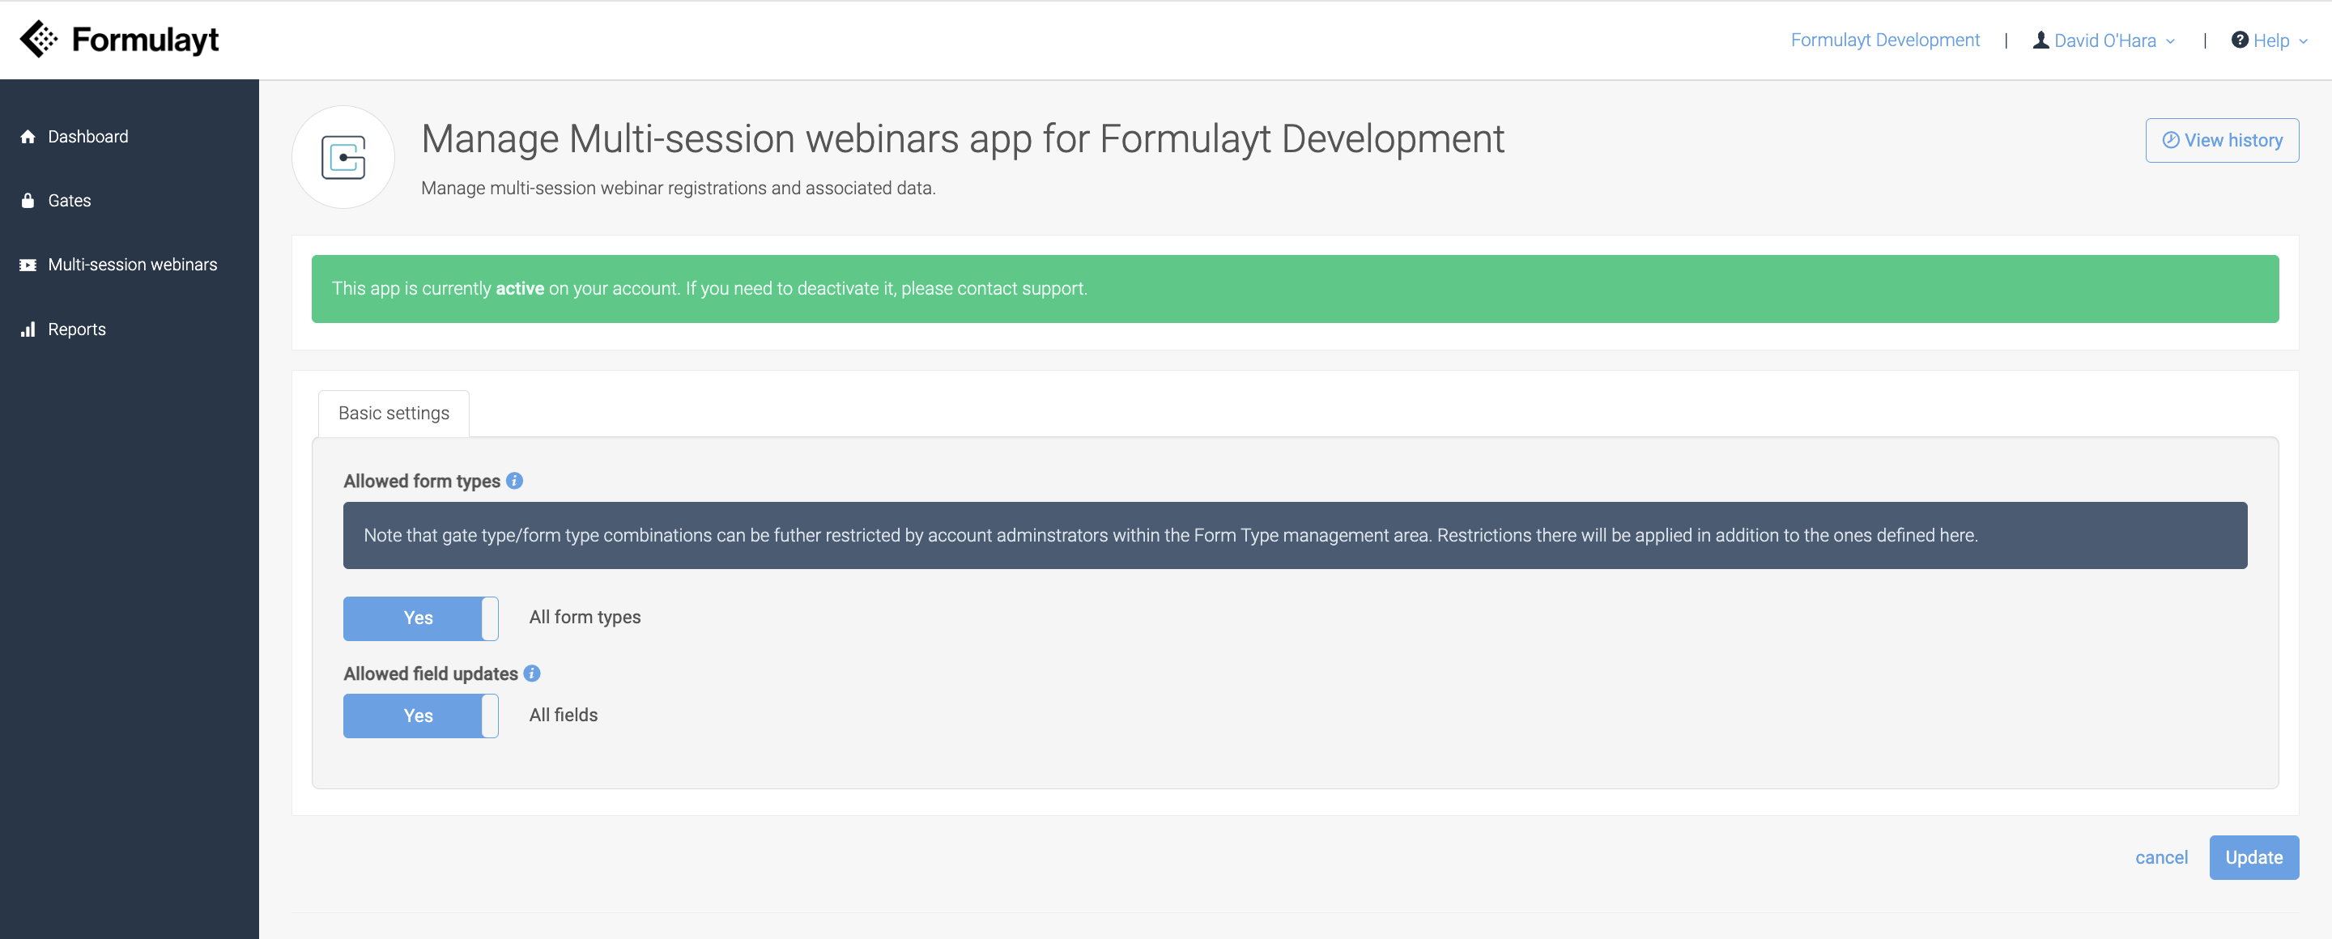Screen dimensions: 2332x939
Task: Click the Multi-session webinars ticket icon
Action: (x=28, y=265)
